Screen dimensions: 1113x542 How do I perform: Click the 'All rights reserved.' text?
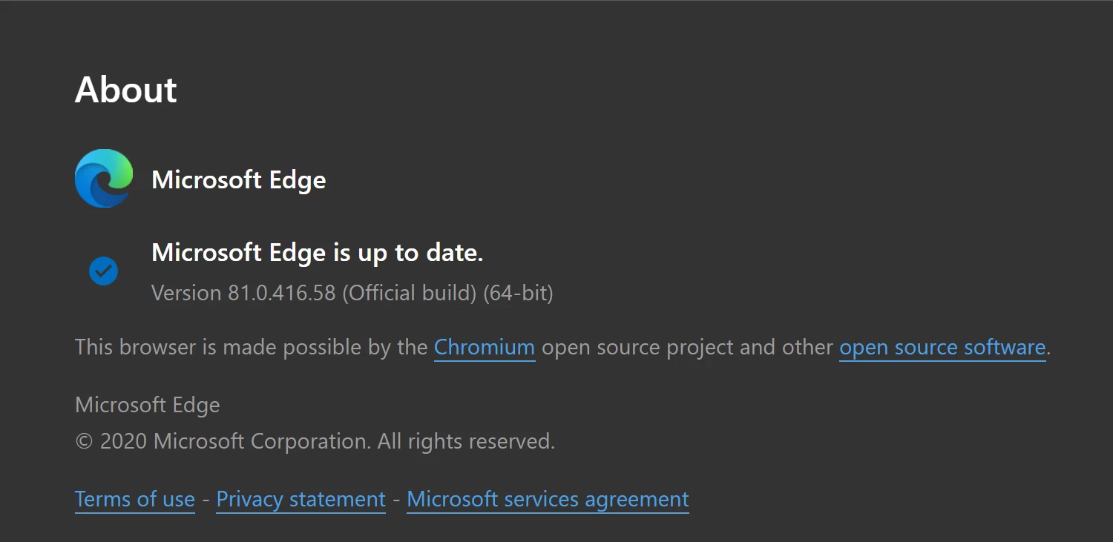coord(466,442)
